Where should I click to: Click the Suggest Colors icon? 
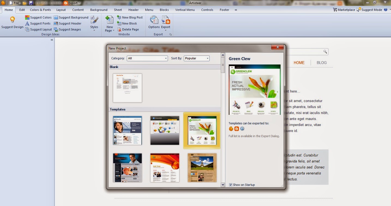pos(27,17)
